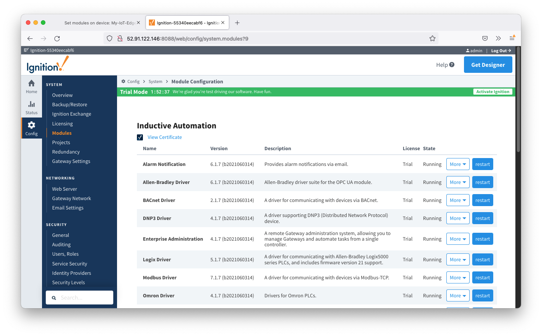Toggle the Inductive Automation certificate checkbox
The height and width of the screenshot is (336, 542).
point(140,137)
